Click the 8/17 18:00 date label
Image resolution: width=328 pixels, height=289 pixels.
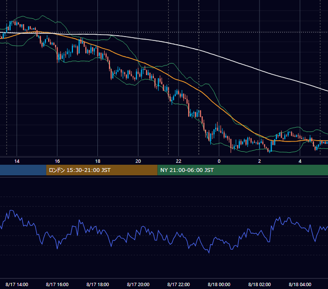(98, 284)
